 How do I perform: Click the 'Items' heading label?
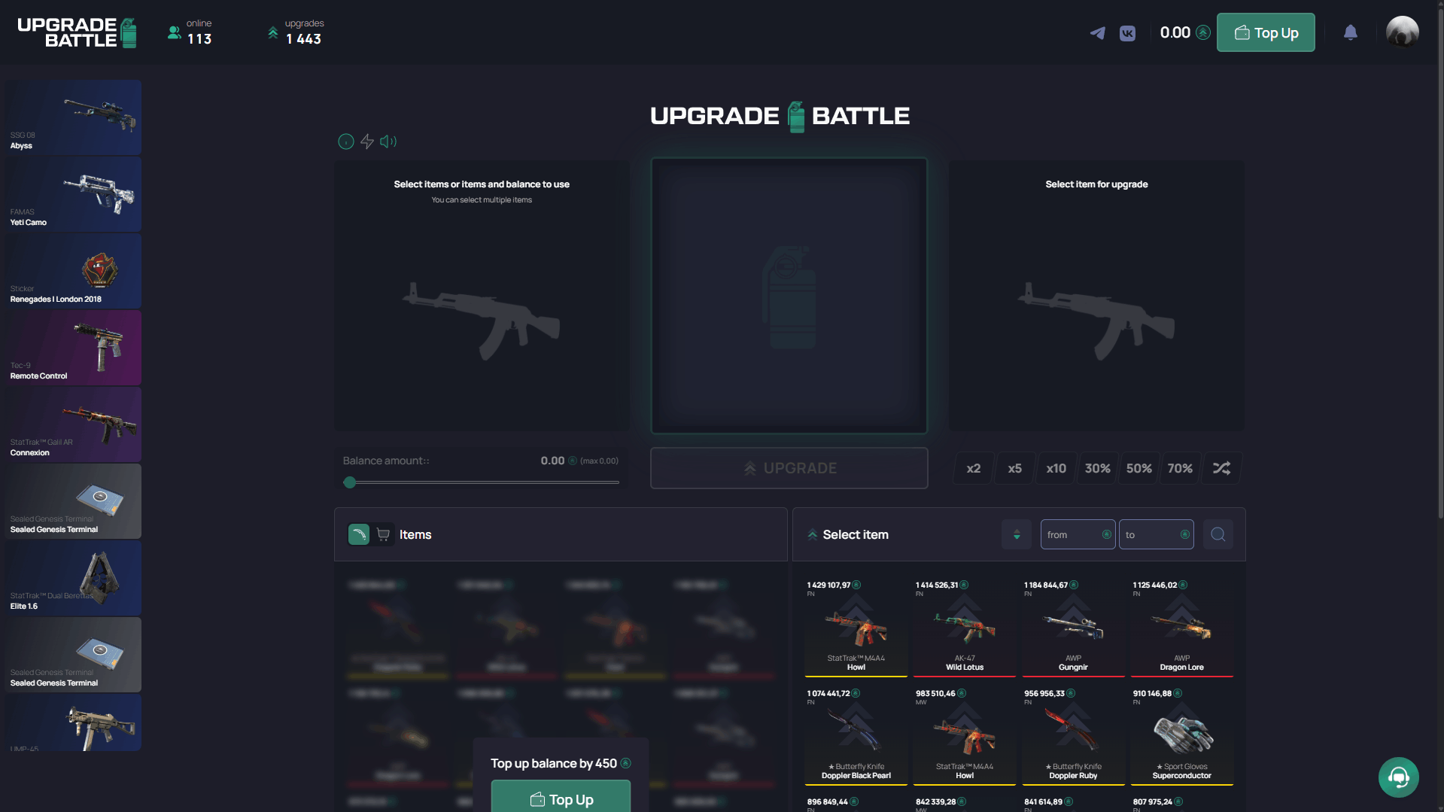(x=415, y=534)
